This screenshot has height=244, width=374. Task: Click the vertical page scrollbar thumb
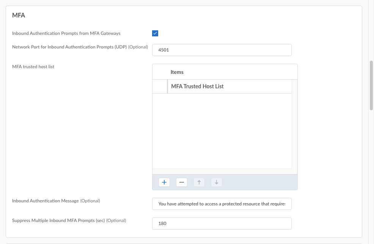tap(371, 85)
